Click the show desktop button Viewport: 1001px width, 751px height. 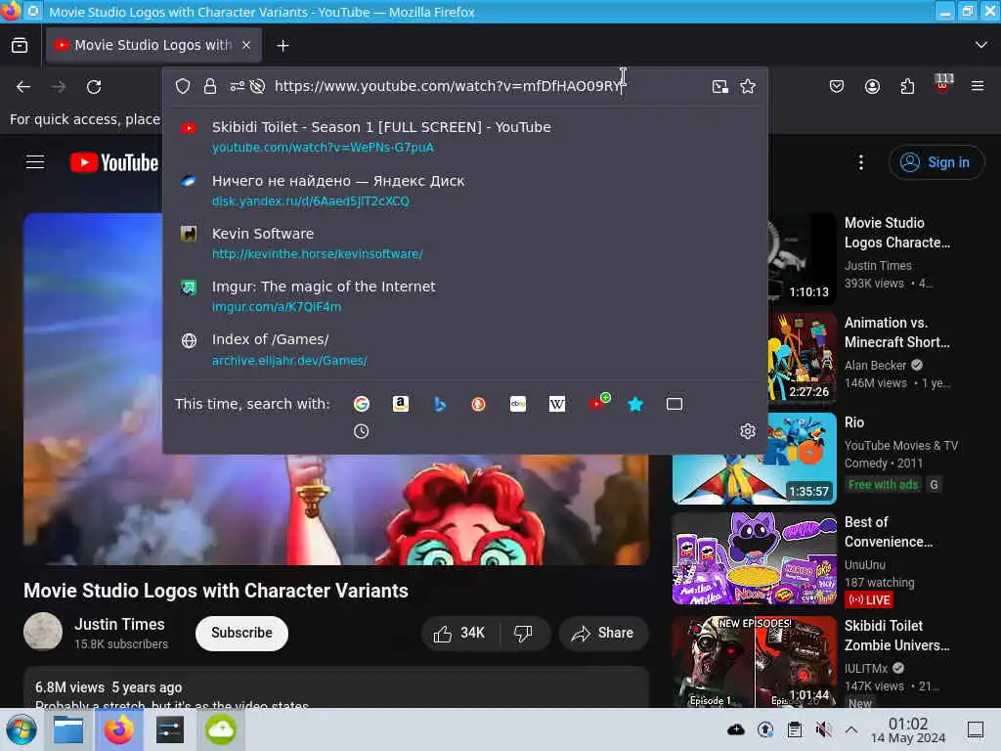tap(976, 729)
